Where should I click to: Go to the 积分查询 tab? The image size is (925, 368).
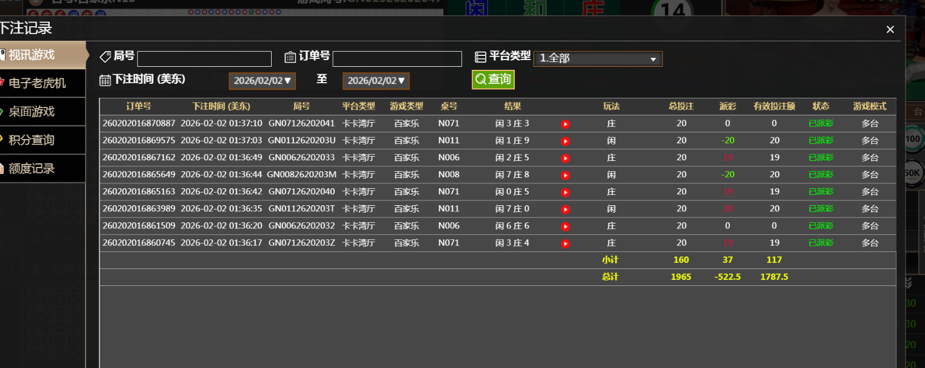(x=36, y=140)
